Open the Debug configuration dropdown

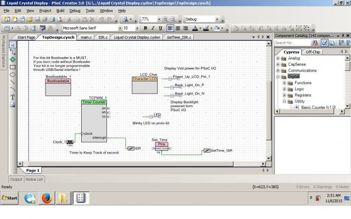217,19
